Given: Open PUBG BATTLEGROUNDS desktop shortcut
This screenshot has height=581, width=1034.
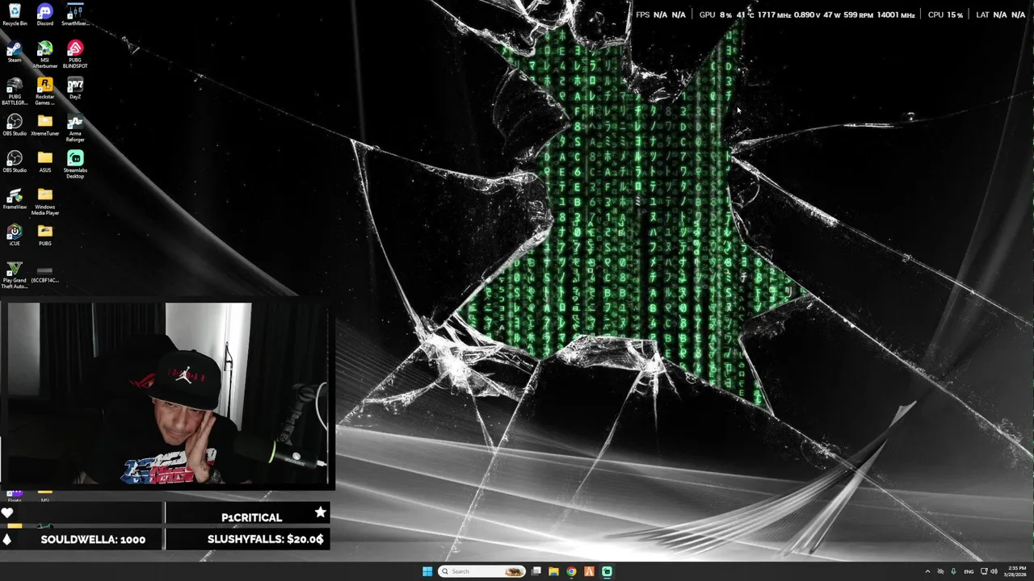Looking at the screenshot, I should coord(15,91).
